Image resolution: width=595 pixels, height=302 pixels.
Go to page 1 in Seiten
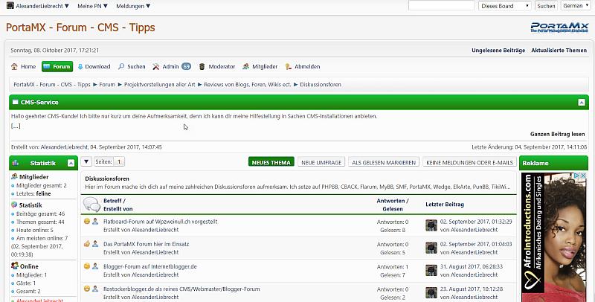119,161
